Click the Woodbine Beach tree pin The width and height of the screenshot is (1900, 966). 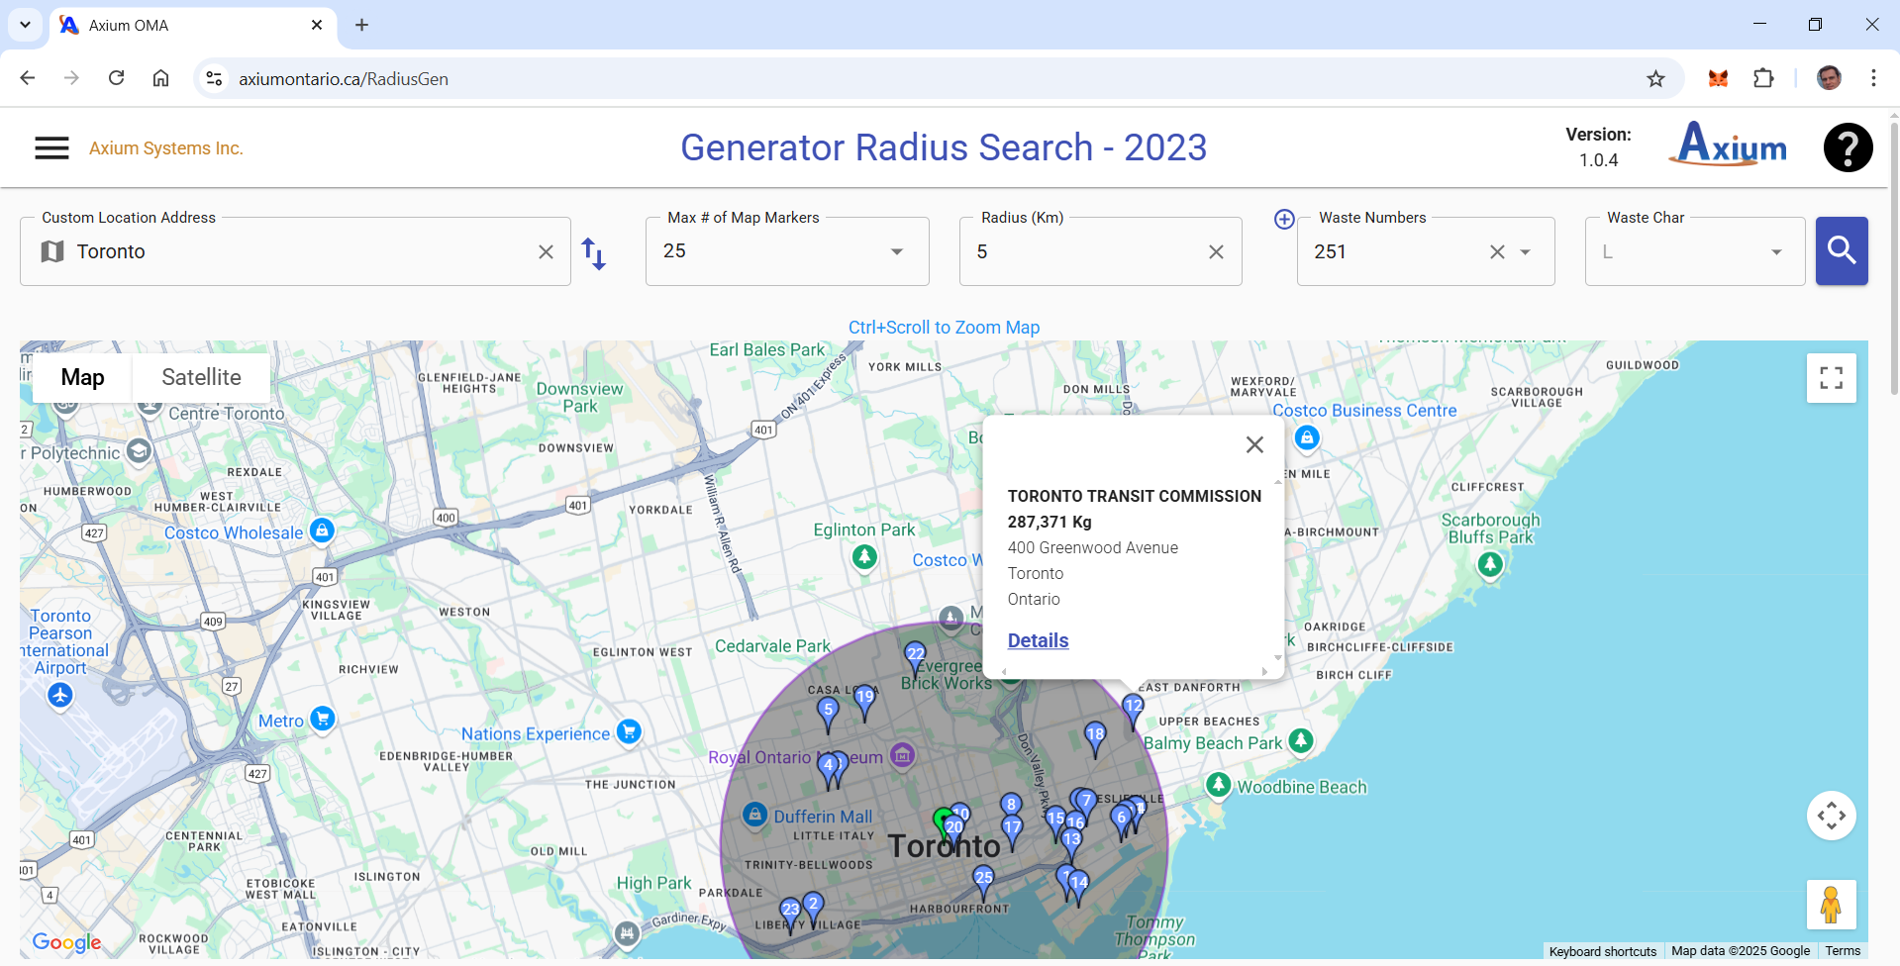tap(1218, 785)
